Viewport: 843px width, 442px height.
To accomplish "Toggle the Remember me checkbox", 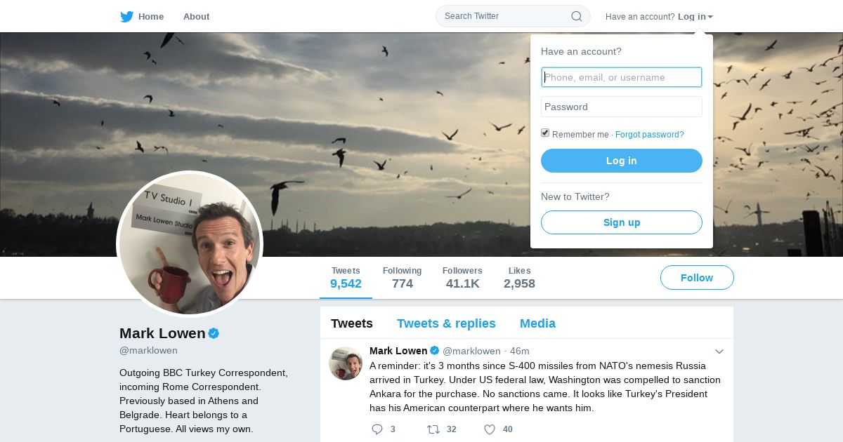I will 545,133.
